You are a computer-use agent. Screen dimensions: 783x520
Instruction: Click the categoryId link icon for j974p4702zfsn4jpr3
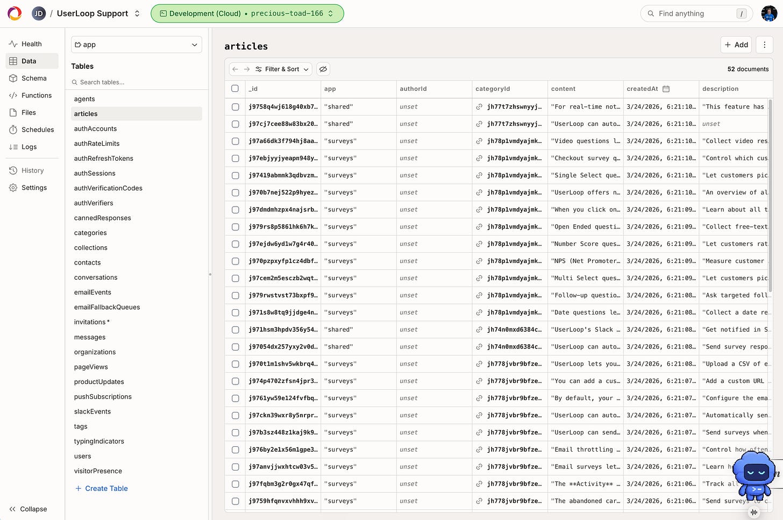(x=479, y=381)
